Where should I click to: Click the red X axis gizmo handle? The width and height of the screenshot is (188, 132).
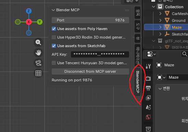coord(29,22)
